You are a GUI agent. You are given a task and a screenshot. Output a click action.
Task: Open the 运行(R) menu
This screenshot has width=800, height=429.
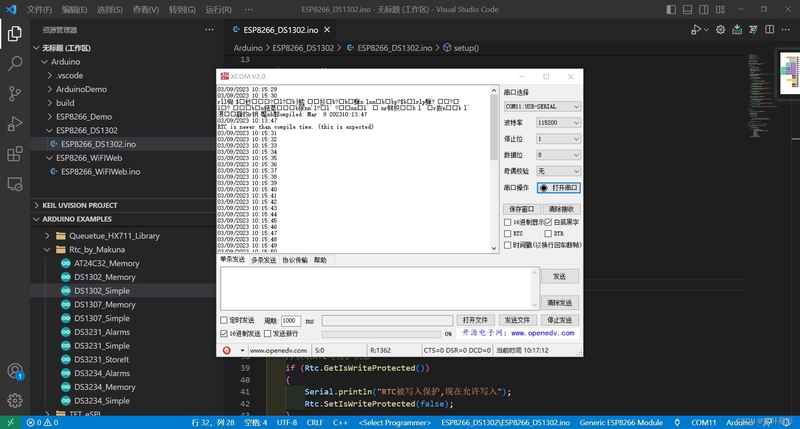click(218, 9)
